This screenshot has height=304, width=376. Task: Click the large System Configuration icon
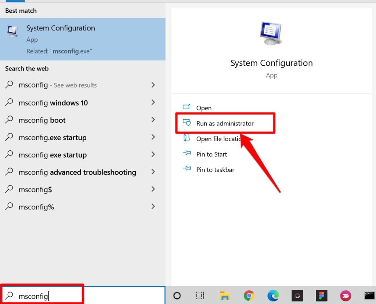click(271, 33)
